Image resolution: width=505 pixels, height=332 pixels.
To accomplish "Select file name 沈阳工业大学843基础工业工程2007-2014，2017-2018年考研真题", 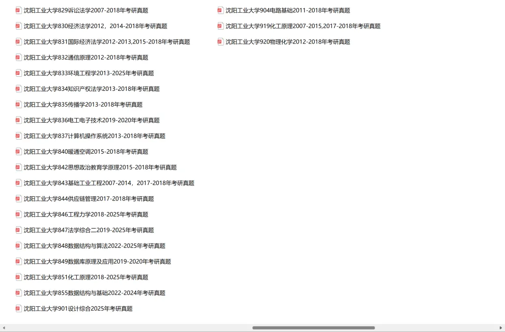I will pos(109,183).
